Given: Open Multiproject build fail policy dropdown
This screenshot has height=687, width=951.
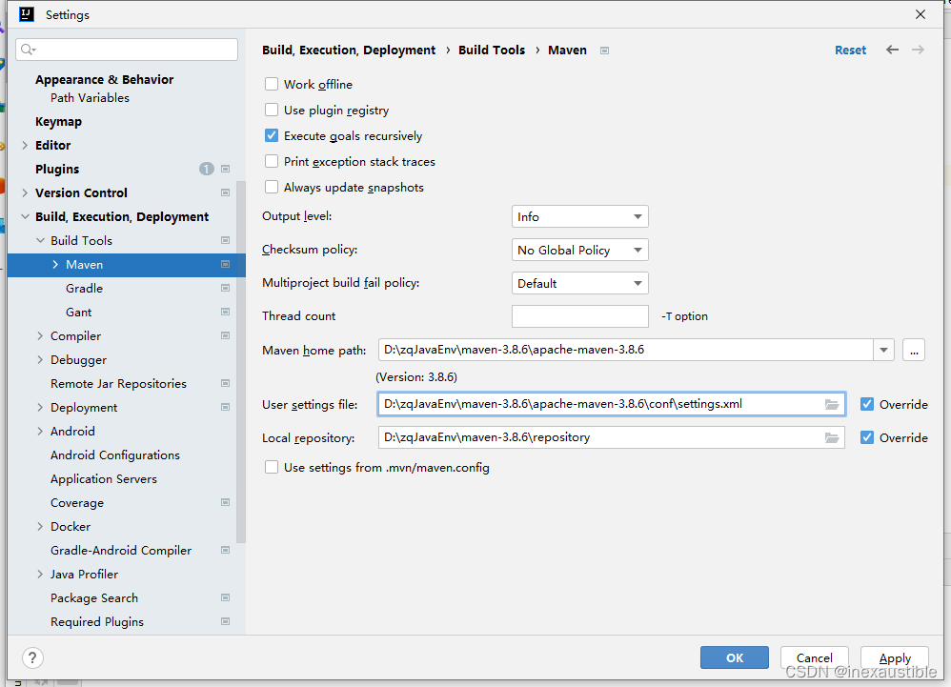Looking at the screenshot, I should [579, 283].
